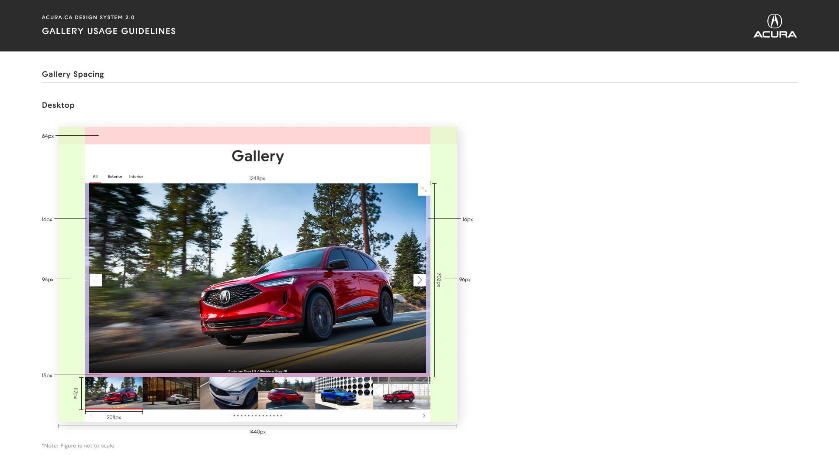Advance to the next main gallery image

[419, 280]
